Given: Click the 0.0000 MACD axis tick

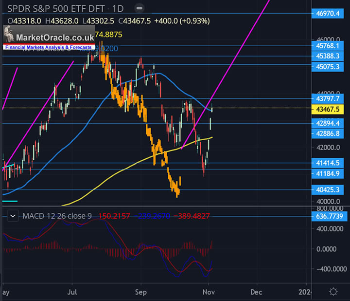Looking at the screenshot, I should coord(326,249).
